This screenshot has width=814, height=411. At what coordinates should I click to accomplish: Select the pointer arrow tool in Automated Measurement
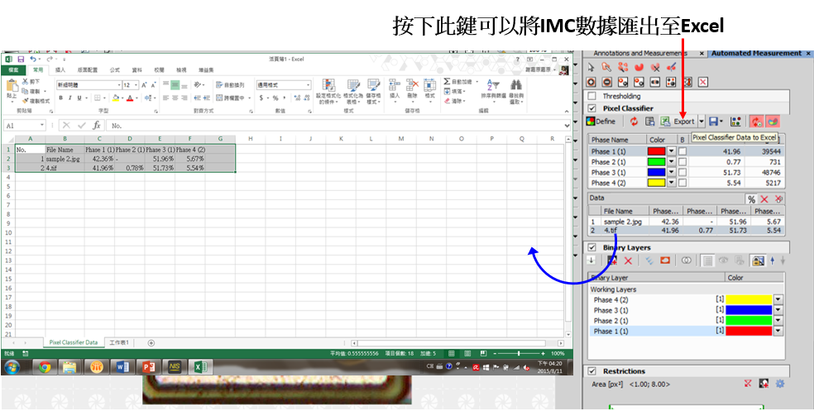591,67
